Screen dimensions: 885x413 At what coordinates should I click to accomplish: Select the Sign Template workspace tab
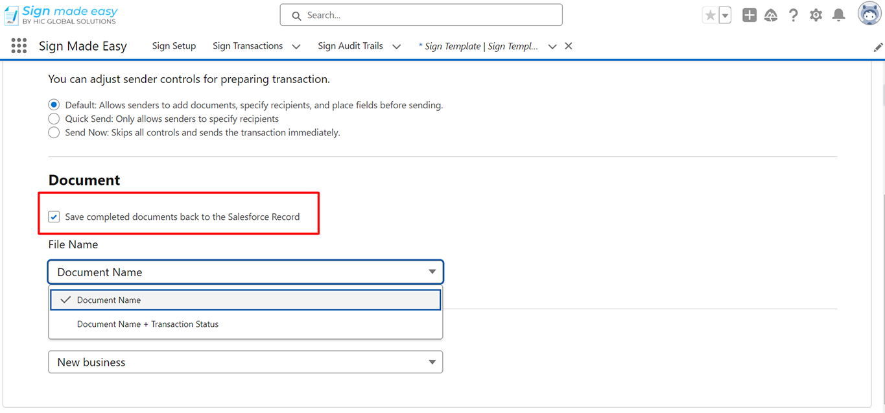point(478,46)
